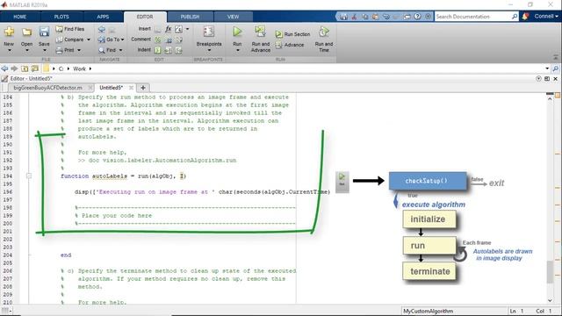Image resolution: width=562 pixels, height=316 pixels.
Task: Switch to the VIEW tab
Action: click(x=233, y=17)
